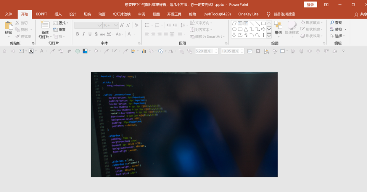367x192 pixels.
Task: Click the 查找 find button
Action: click(336, 23)
